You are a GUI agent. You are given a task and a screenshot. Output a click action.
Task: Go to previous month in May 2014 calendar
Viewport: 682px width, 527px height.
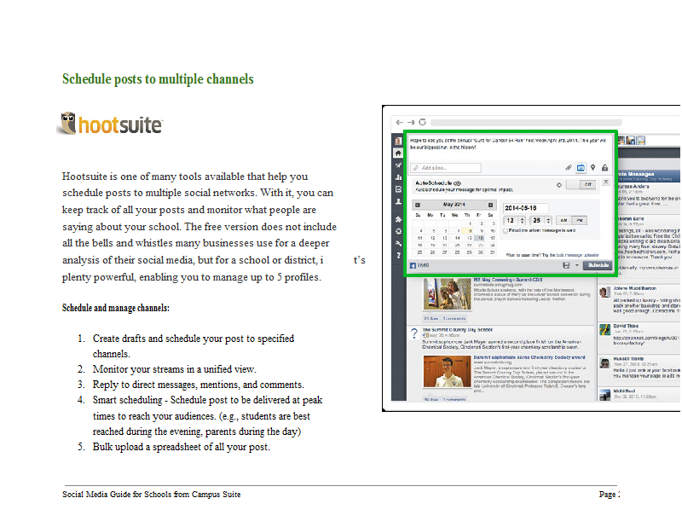pyautogui.click(x=418, y=205)
